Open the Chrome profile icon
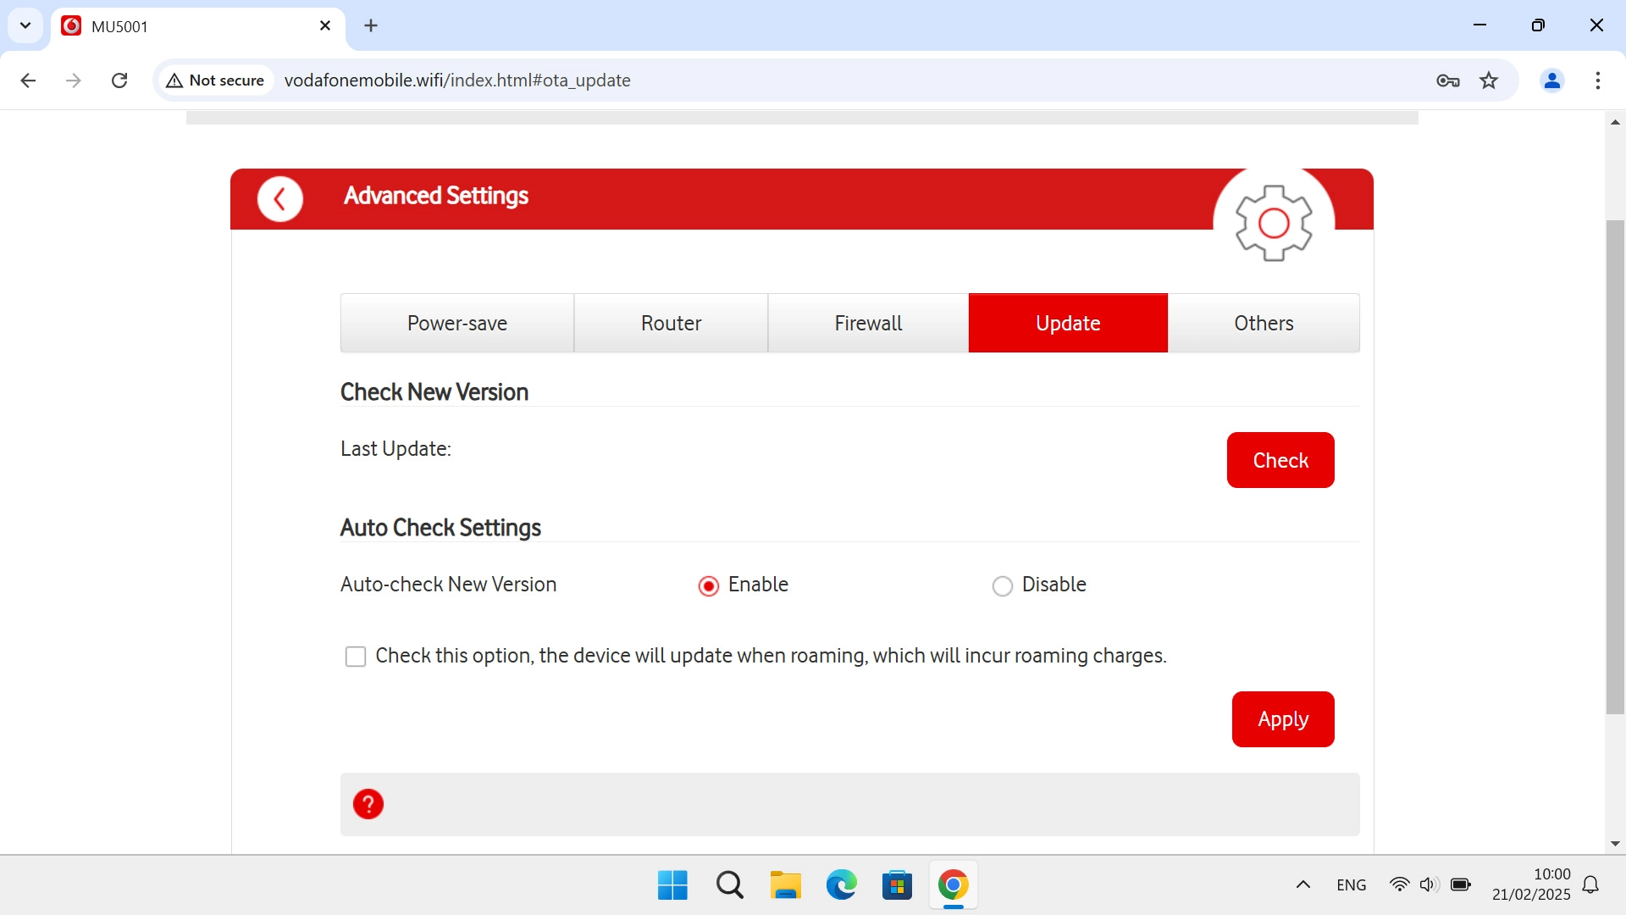This screenshot has width=1626, height=915. click(x=1551, y=80)
